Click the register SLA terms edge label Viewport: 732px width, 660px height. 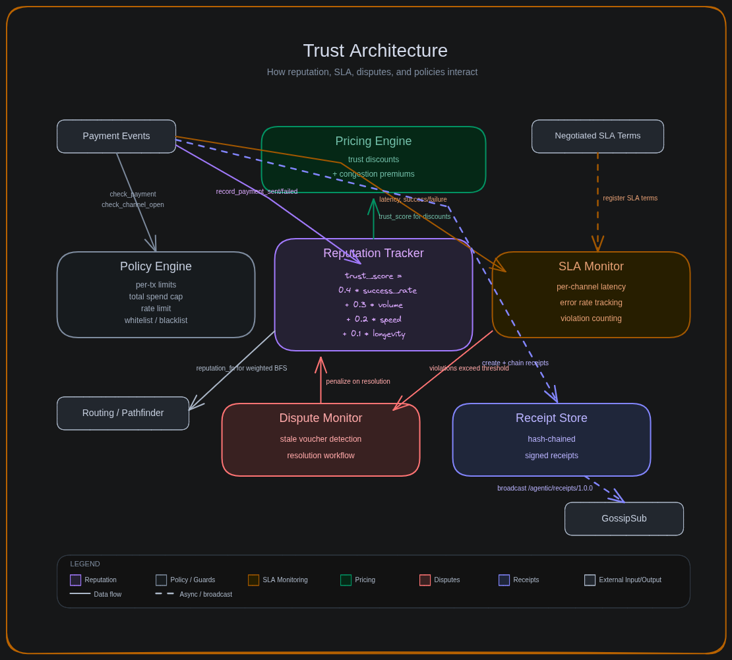pos(630,198)
